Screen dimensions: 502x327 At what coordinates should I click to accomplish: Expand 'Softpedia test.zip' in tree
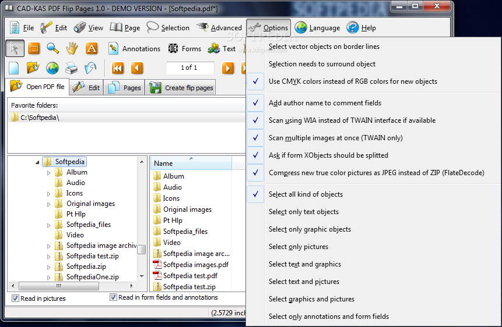tap(48, 257)
